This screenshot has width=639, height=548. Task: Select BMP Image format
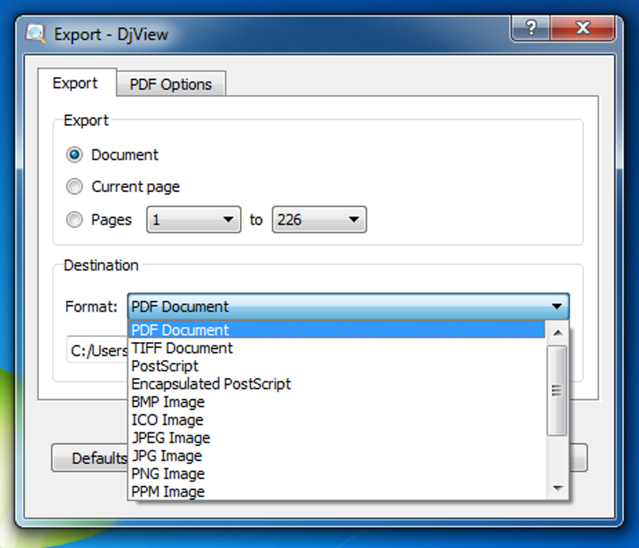coord(336,401)
